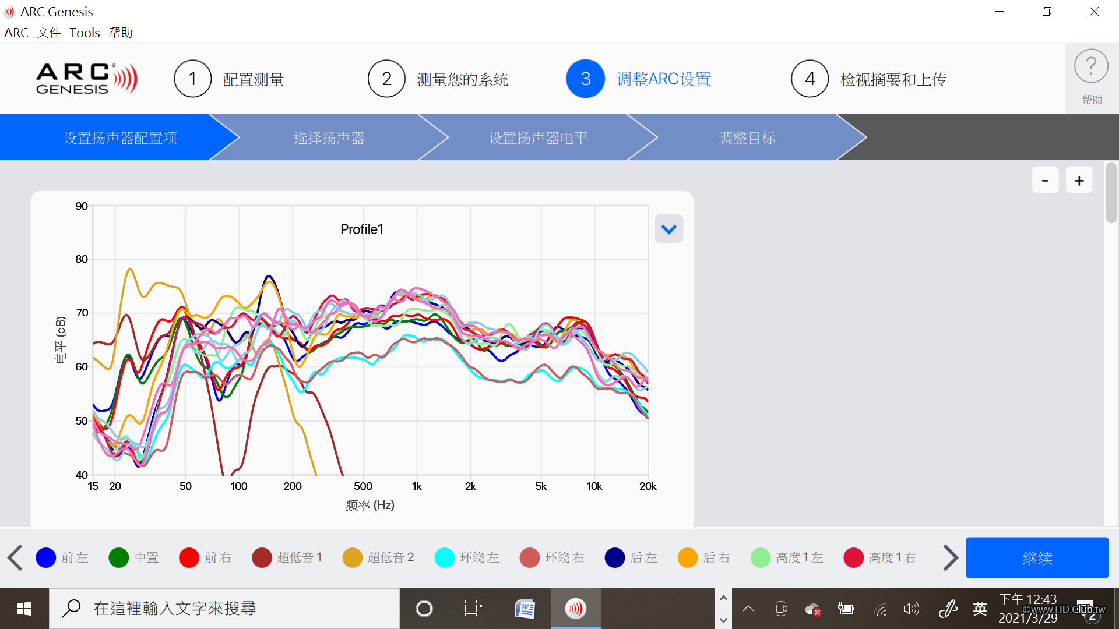Open step 4 检视摘要和上传 circle
Image resolution: width=1119 pixels, height=629 pixels.
click(810, 79)
